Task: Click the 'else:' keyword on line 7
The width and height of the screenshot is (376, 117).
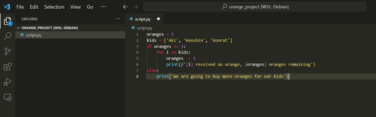Action: (153, 70)
